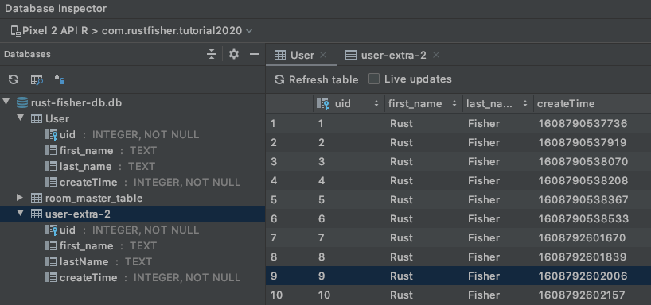
Task: Click cell 1608790538208
Action: click(583, 180)
